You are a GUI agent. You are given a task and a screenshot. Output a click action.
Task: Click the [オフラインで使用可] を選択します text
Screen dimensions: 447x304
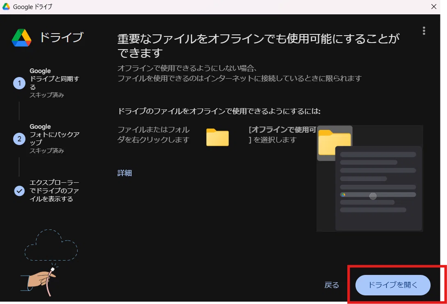click(282, 135)
